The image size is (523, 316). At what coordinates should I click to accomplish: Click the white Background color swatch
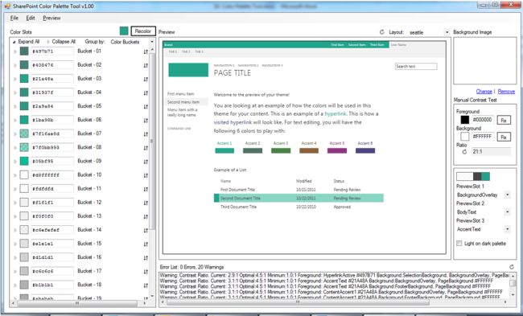pos(464,137)
